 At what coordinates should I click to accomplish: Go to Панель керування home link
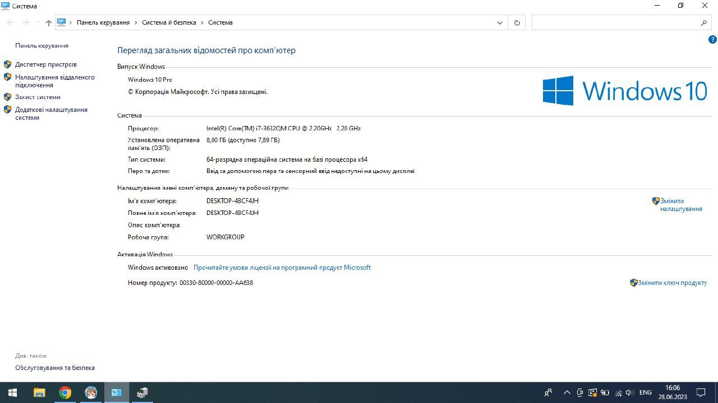pos(42,45)
